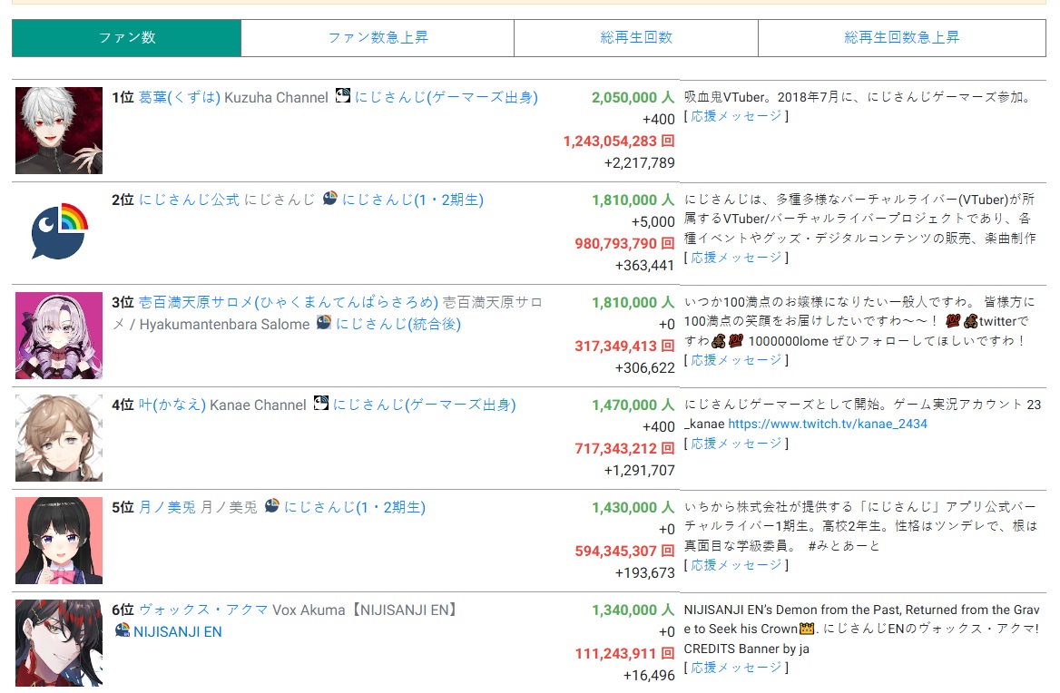
Task: Click group icon in 月ノ美兎 row
Action: [x=271, y=505]
